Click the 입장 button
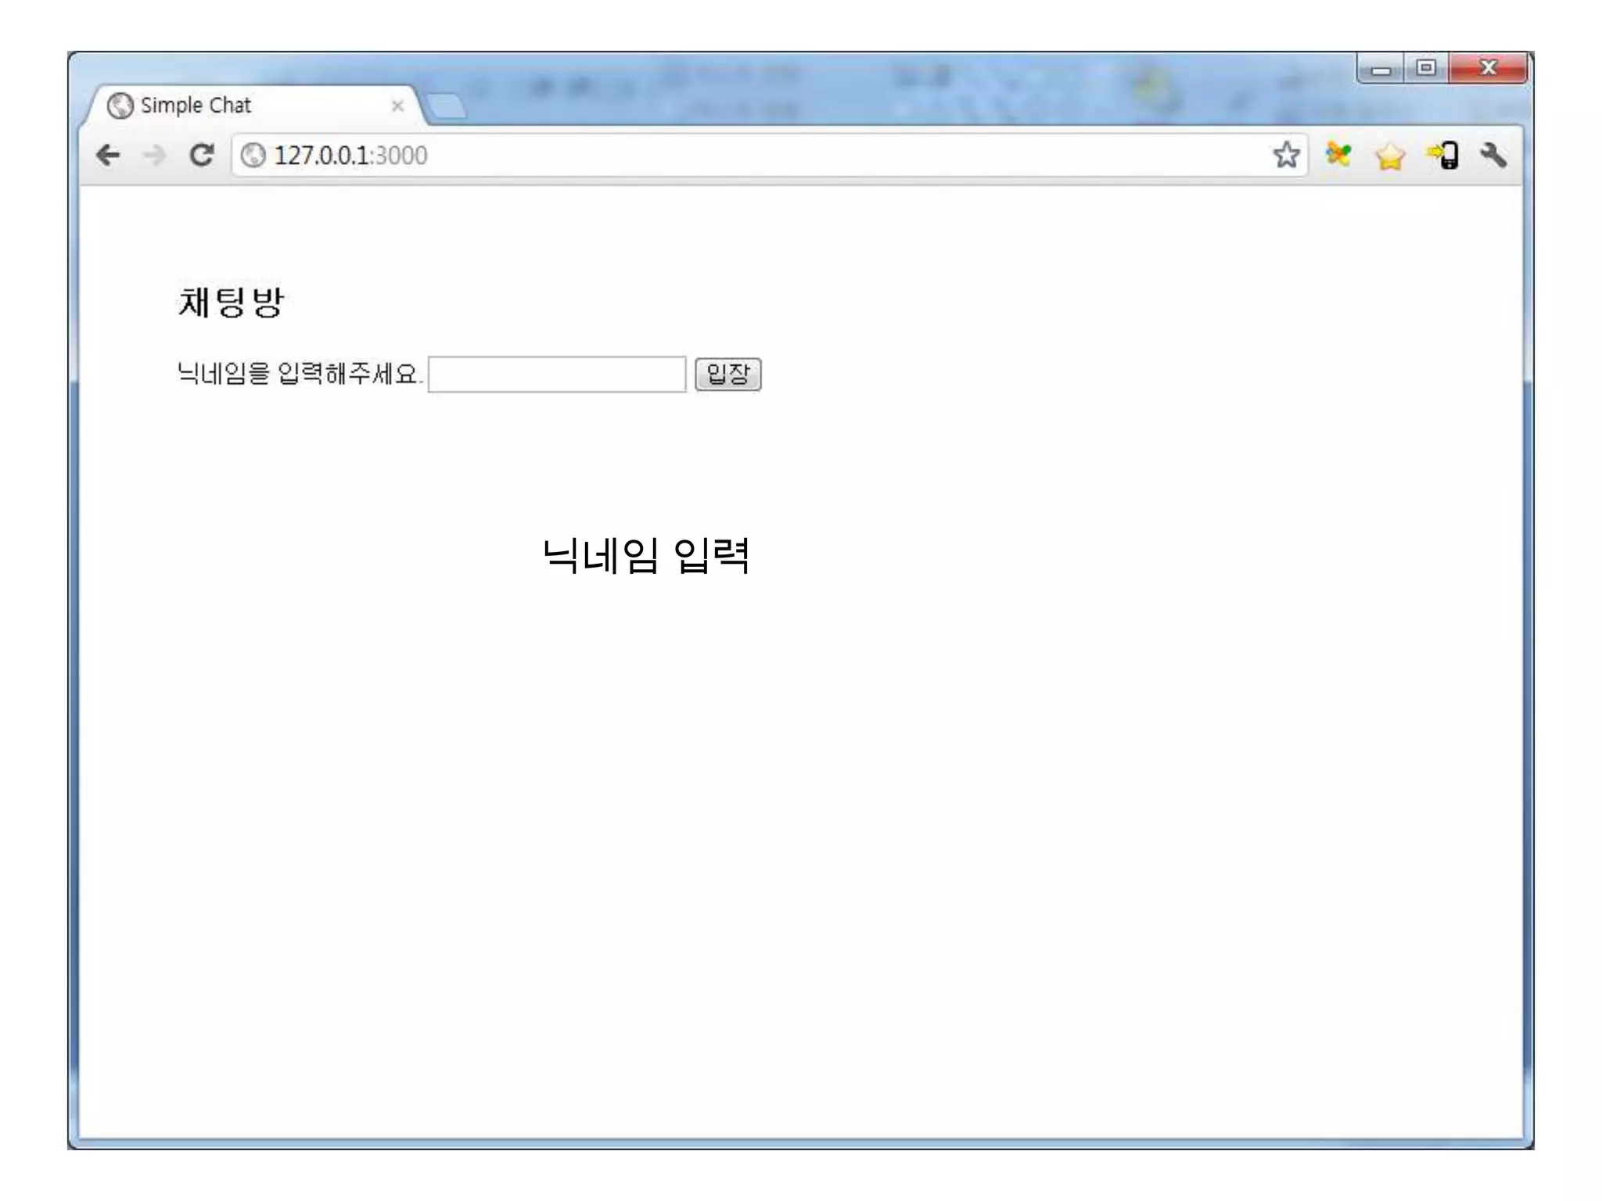The height and width of the screenshot is (1201, 1602). click(x=728, y=374)
